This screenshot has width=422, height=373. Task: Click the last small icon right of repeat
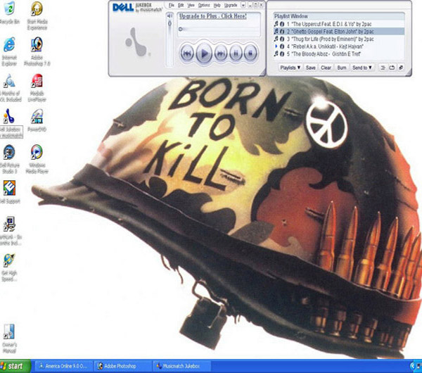click(x=401, y=68)
